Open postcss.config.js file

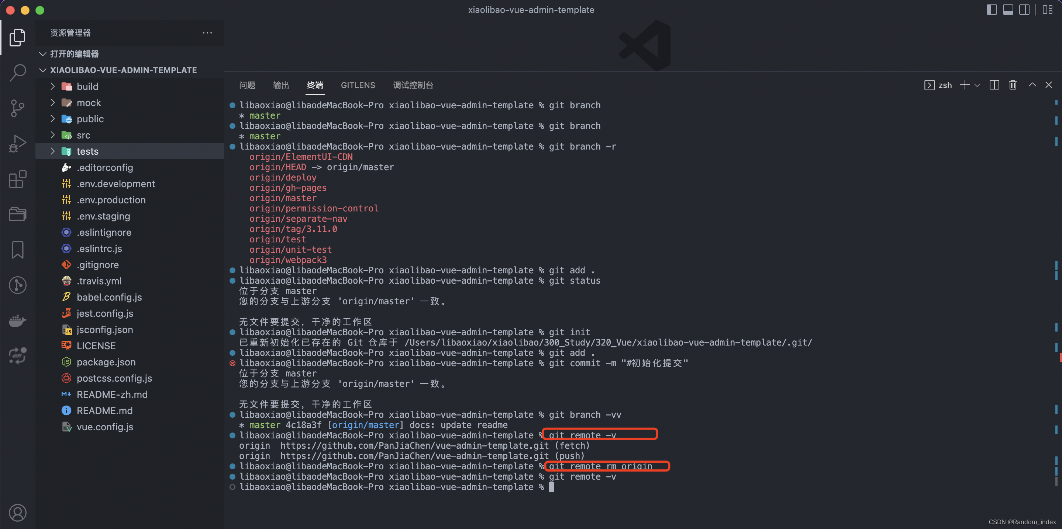tap(130, 378)
